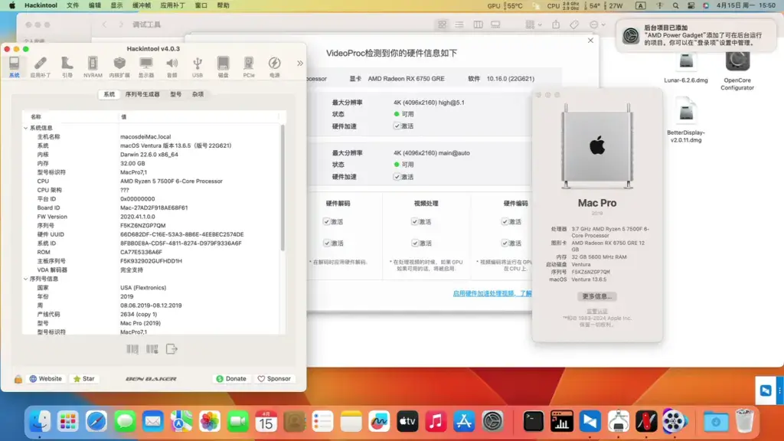
Task: Switch to the 系统 tab in Hackintool
Action: coord(109,94)
